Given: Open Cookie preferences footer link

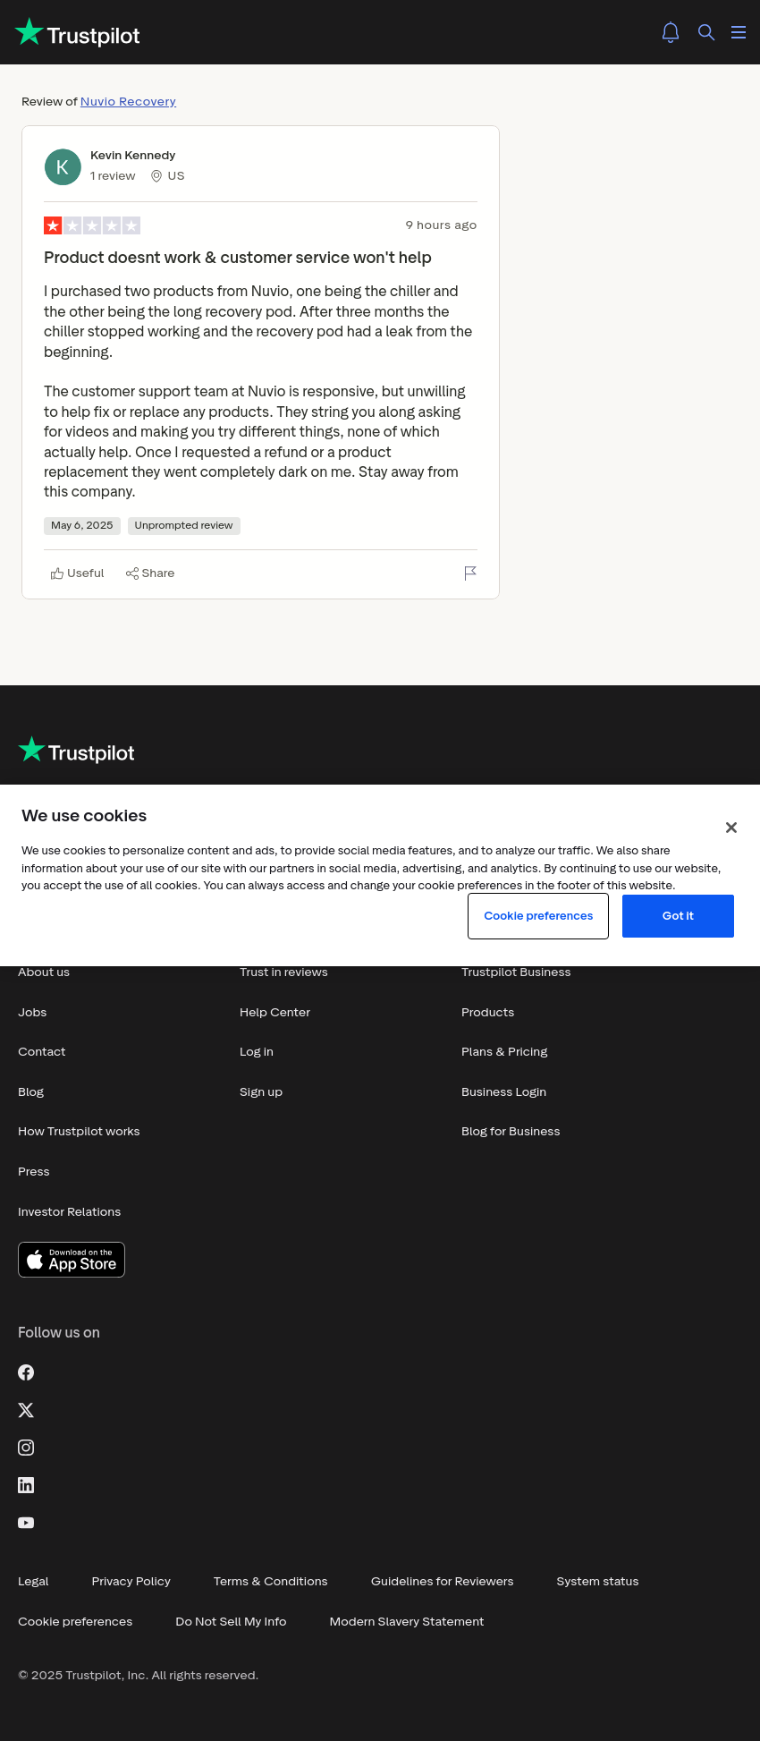Looking at the screenshot, I should tap(75, 1622).
